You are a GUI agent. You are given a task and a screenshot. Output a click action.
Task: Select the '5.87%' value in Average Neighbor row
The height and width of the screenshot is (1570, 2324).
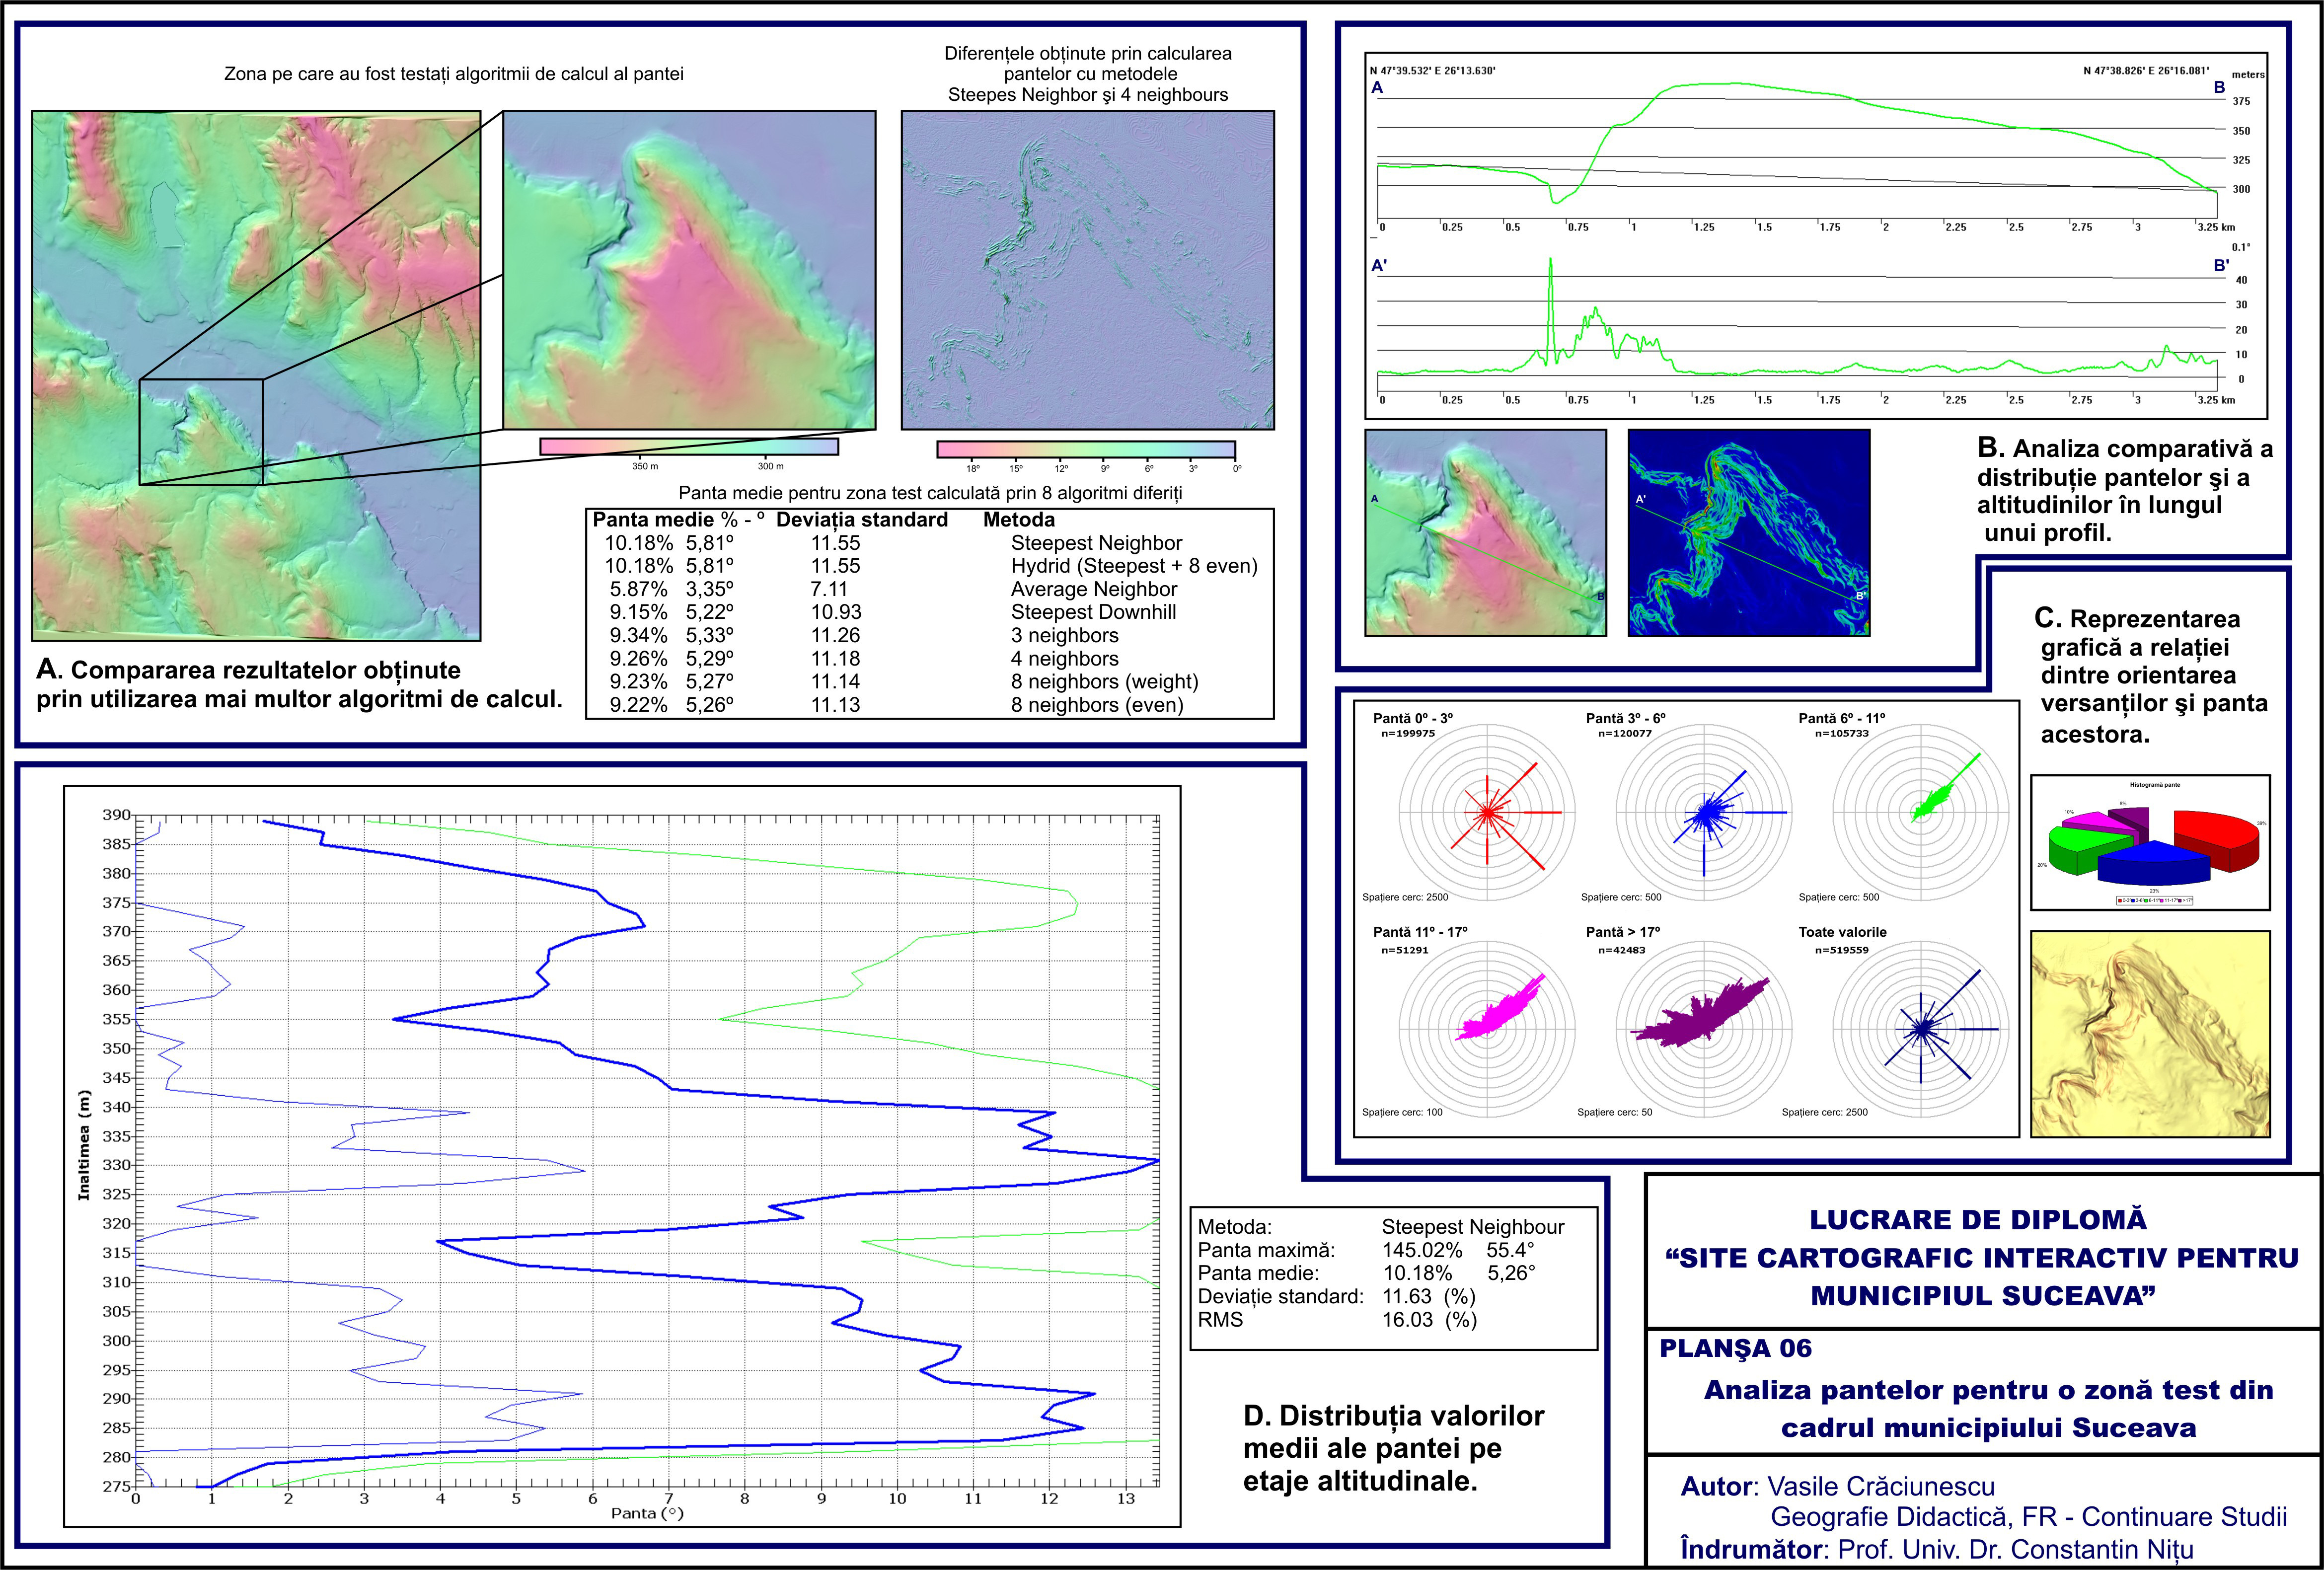click(x=638, y=589)
